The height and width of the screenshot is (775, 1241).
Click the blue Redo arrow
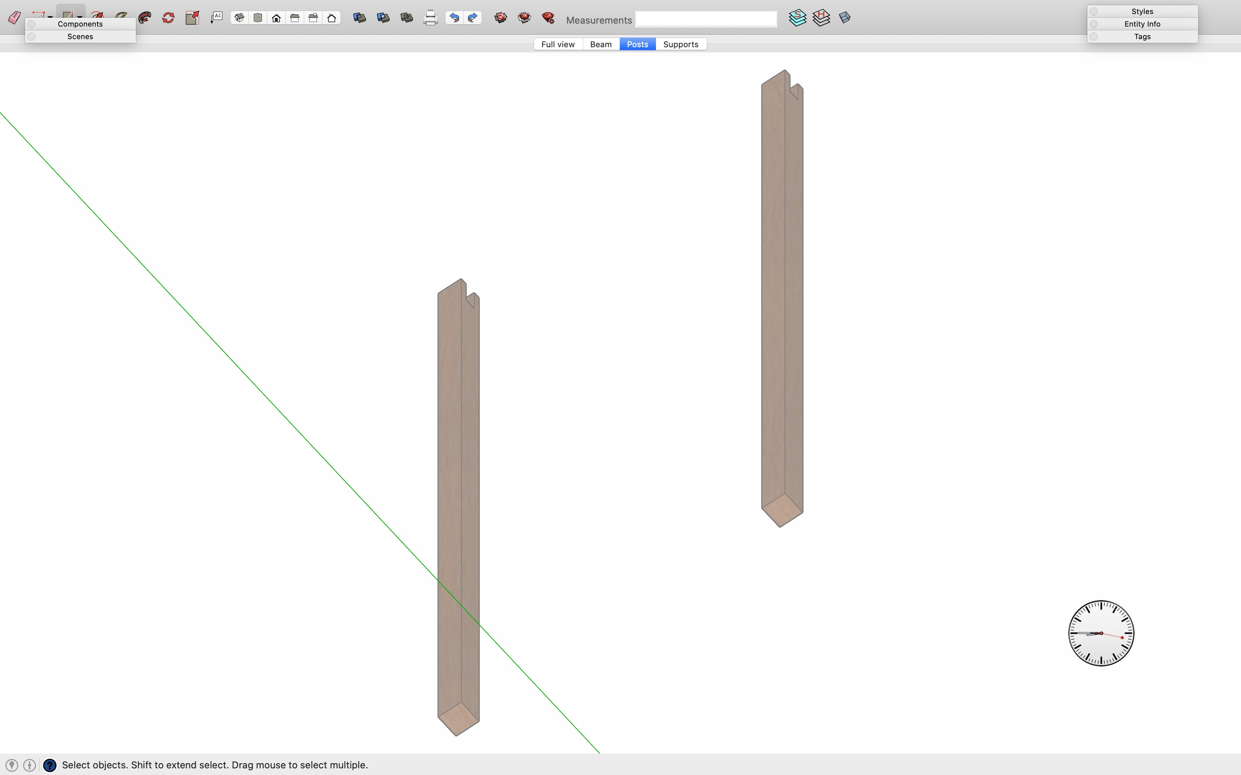pyautogui.click(x=472, y=18)
